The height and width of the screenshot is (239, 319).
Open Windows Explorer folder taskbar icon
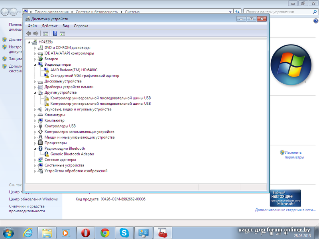(x=47, y=233)
